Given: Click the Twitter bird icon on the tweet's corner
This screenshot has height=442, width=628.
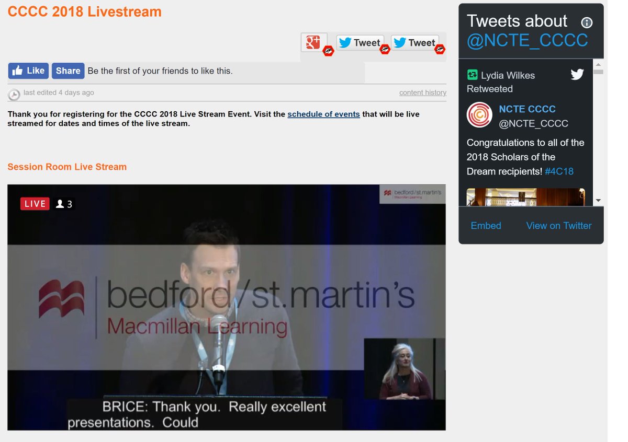Looking at the screenshot, I should pyautogui.click(x=577, y=74).
